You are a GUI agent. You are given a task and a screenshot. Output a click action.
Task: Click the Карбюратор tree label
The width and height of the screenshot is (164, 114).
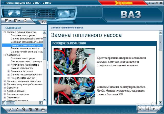pyautogui.click(x=13, y=55)
